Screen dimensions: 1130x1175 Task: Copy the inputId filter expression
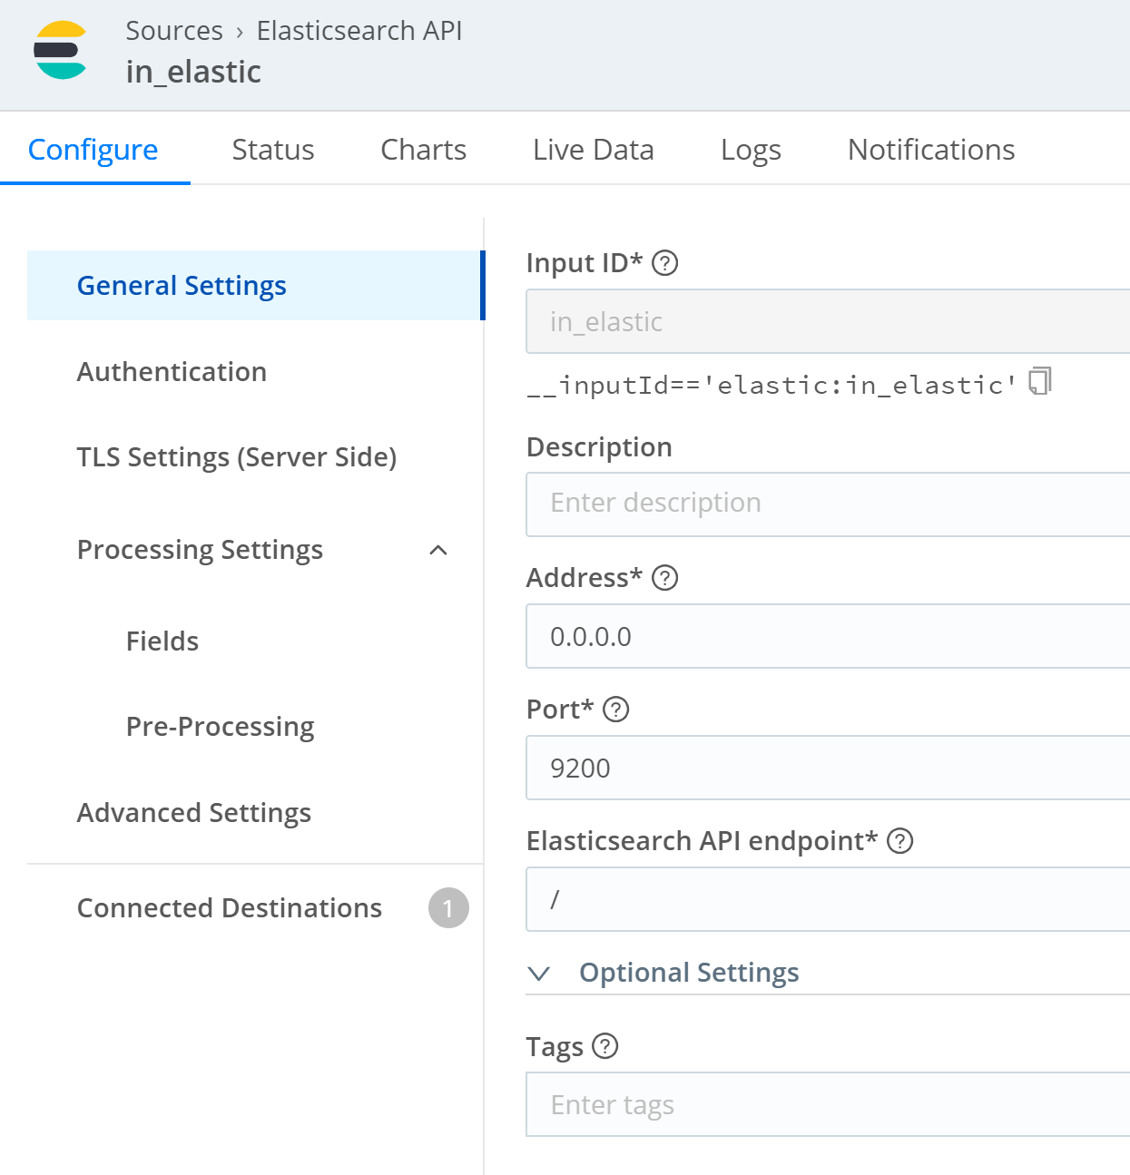coord(1039,382)
